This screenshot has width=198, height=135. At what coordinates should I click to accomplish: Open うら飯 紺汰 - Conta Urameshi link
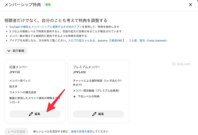tap(148, 40)
